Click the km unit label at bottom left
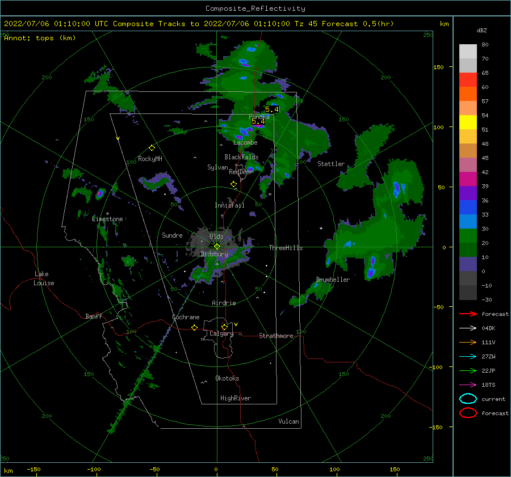Image resolution: width=511 pixels, height=477 pixels. point(8,471)
